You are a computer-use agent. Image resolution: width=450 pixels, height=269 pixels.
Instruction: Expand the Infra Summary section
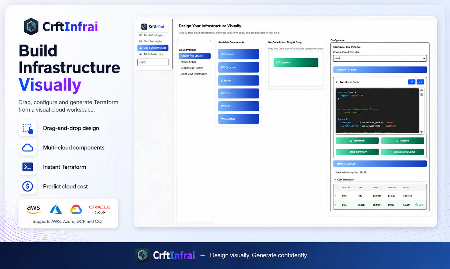(x=357, y=152)
